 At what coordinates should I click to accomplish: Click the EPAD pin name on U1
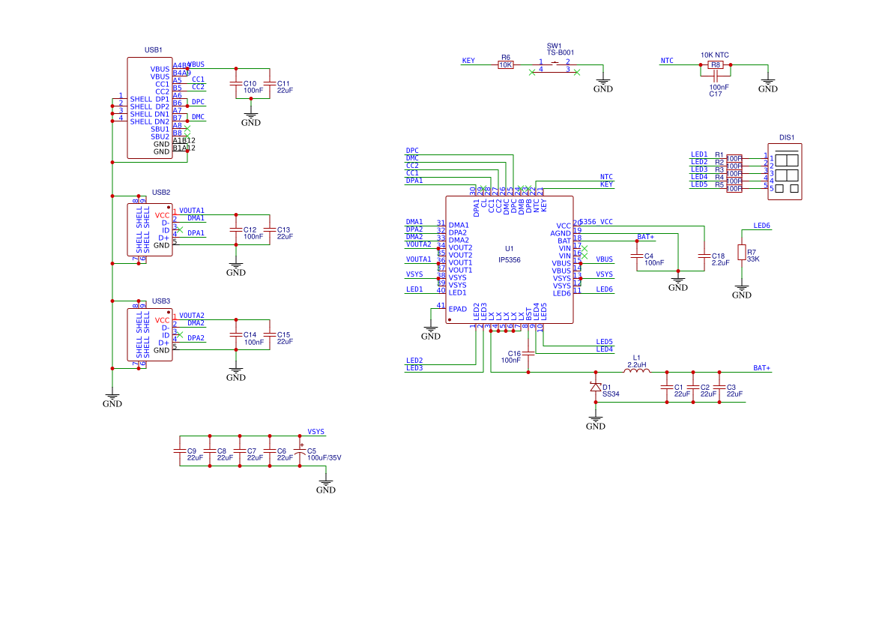pos(458,309)
